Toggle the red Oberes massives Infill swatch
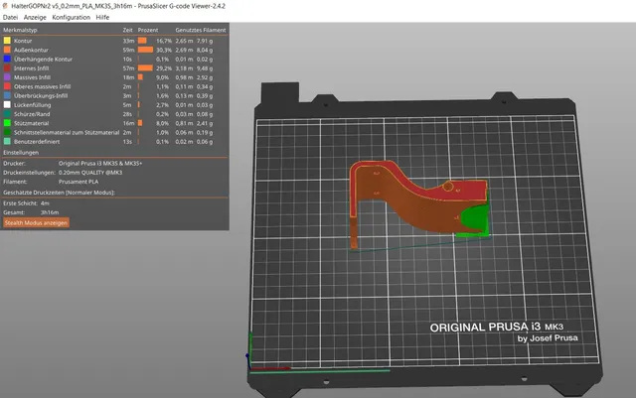The image size is (636, 398). point(7,86)
